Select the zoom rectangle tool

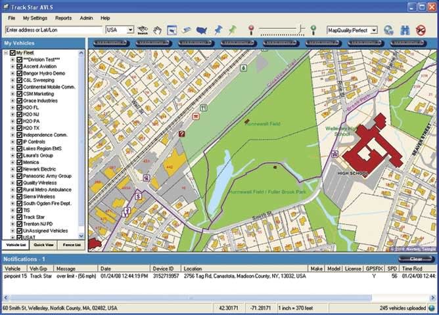pos(172,30)
